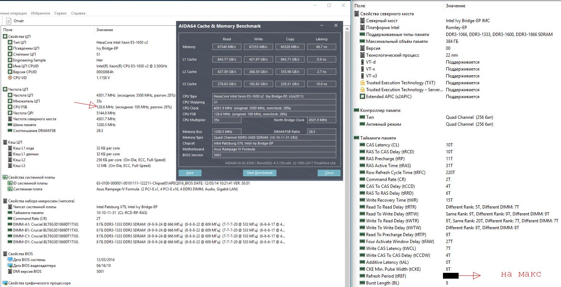The width and height of the screenshot is (561, 287).
Task: Click the icon next to 'Кэш L3' row
Action: [10, 166]
